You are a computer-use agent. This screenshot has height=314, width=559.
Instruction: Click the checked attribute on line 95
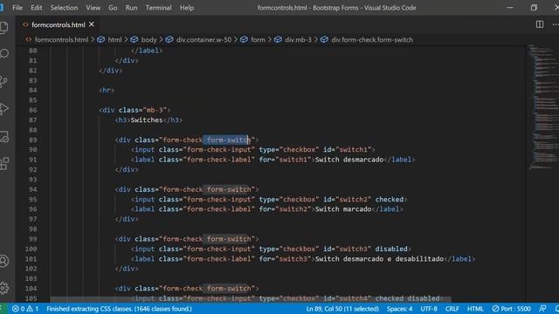pyautogui.click(x=390, y=200)
